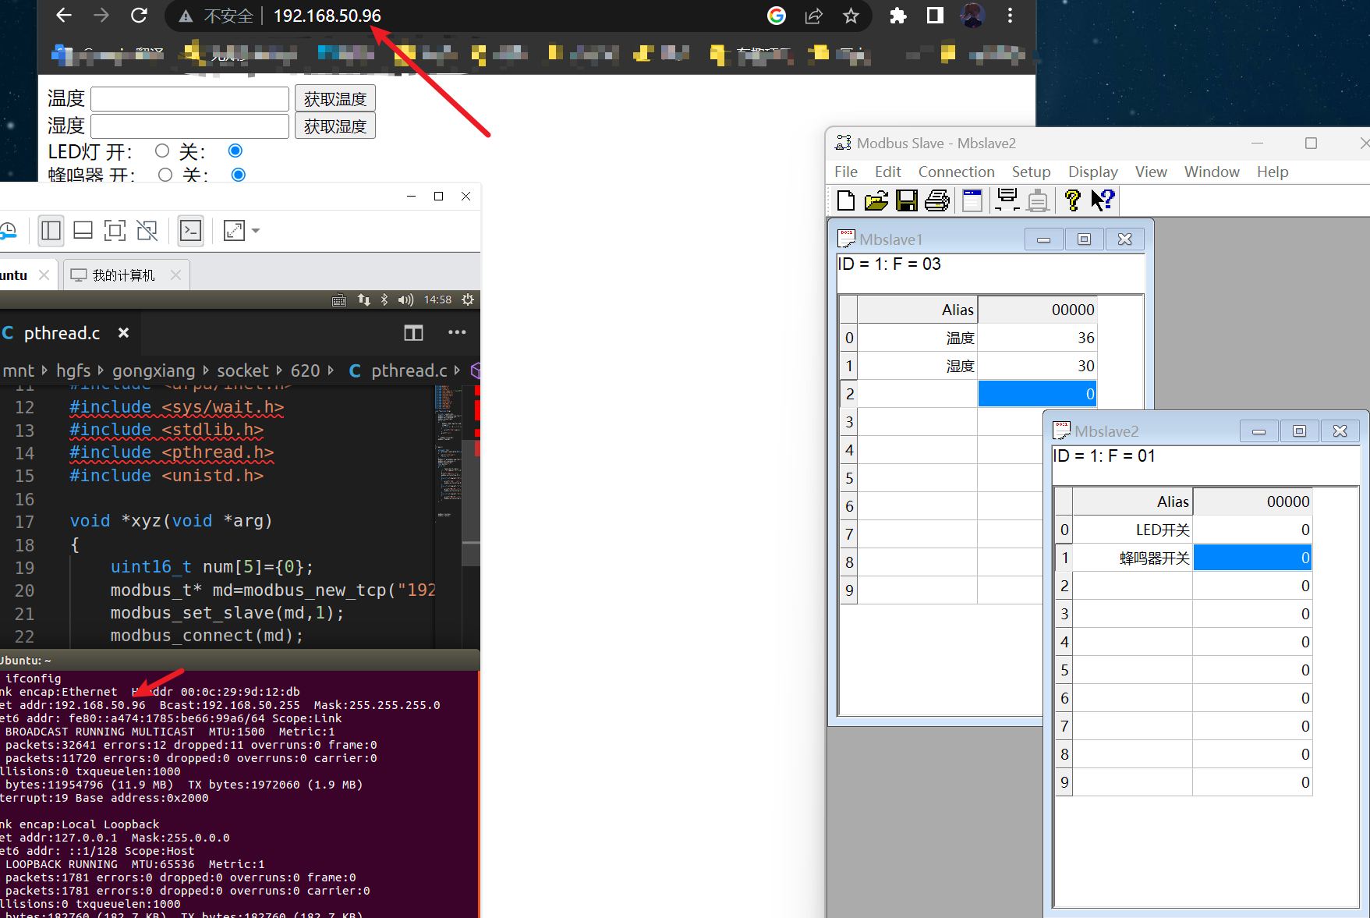
Task: Click the share page icon in address bar
Action: [x=814, y=16]
